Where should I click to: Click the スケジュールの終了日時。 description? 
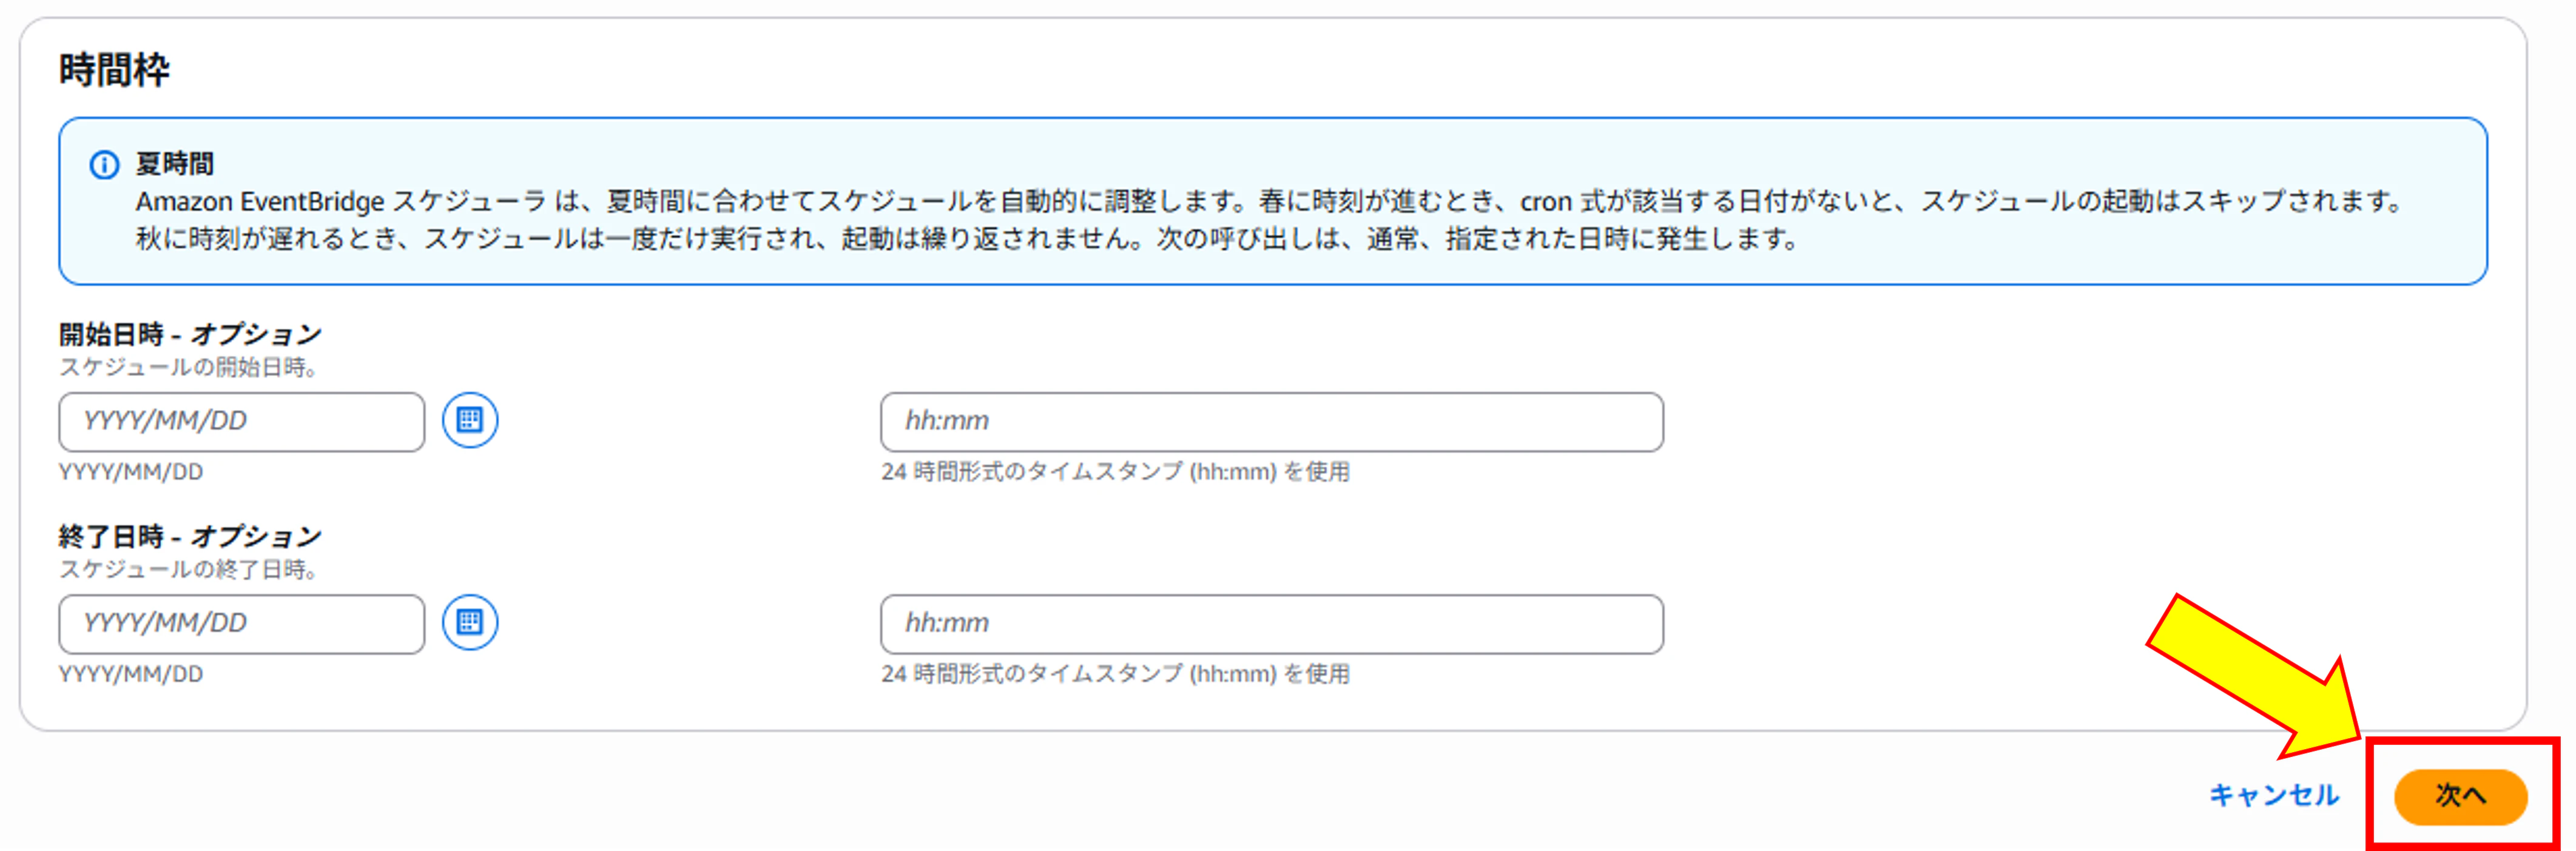coord(190,569)
